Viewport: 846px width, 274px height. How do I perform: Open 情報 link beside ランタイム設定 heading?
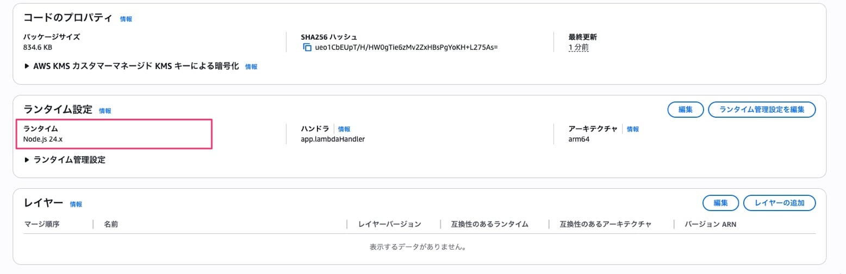tap(105, 111)
